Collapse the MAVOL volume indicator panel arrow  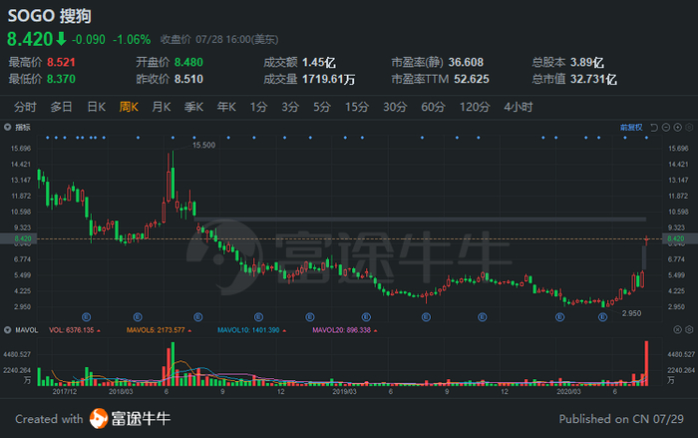8,330
